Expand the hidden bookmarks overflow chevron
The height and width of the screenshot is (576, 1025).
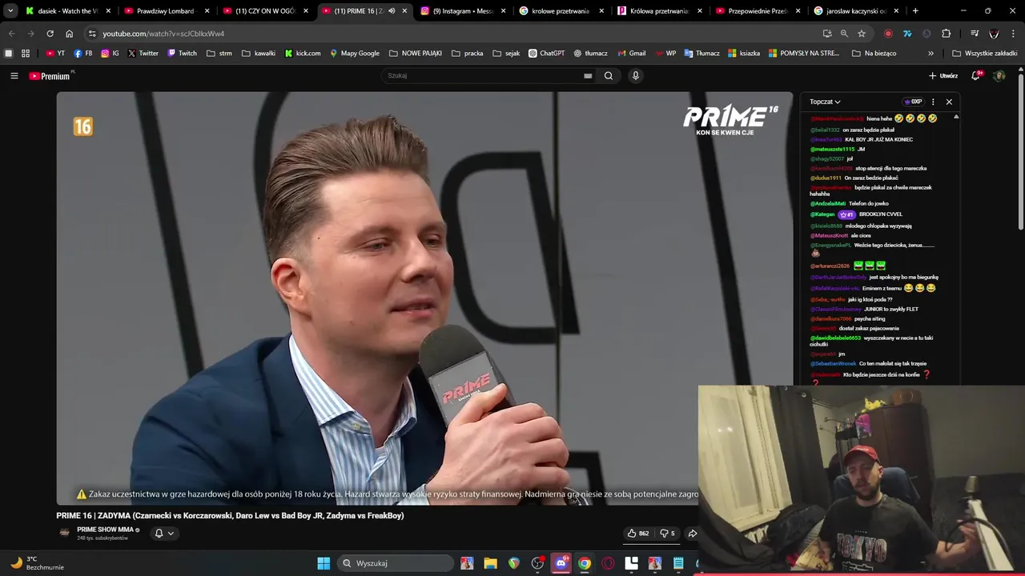(931, 54)
